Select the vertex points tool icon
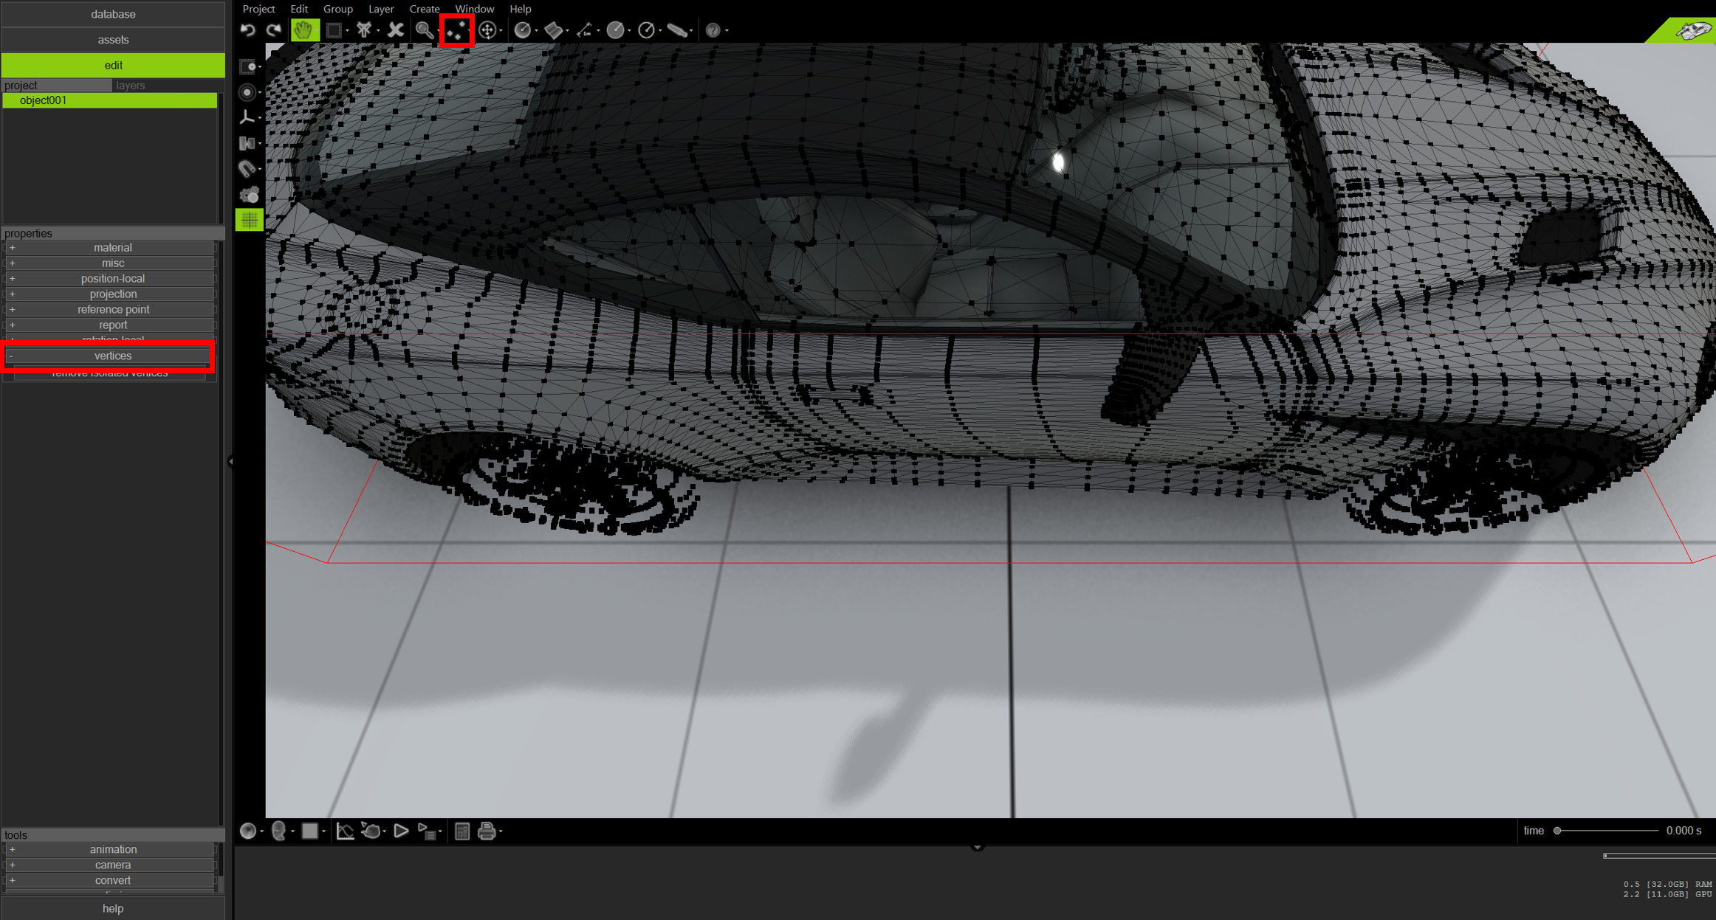Screen dimensions: 1716x920 pos(456,30)
